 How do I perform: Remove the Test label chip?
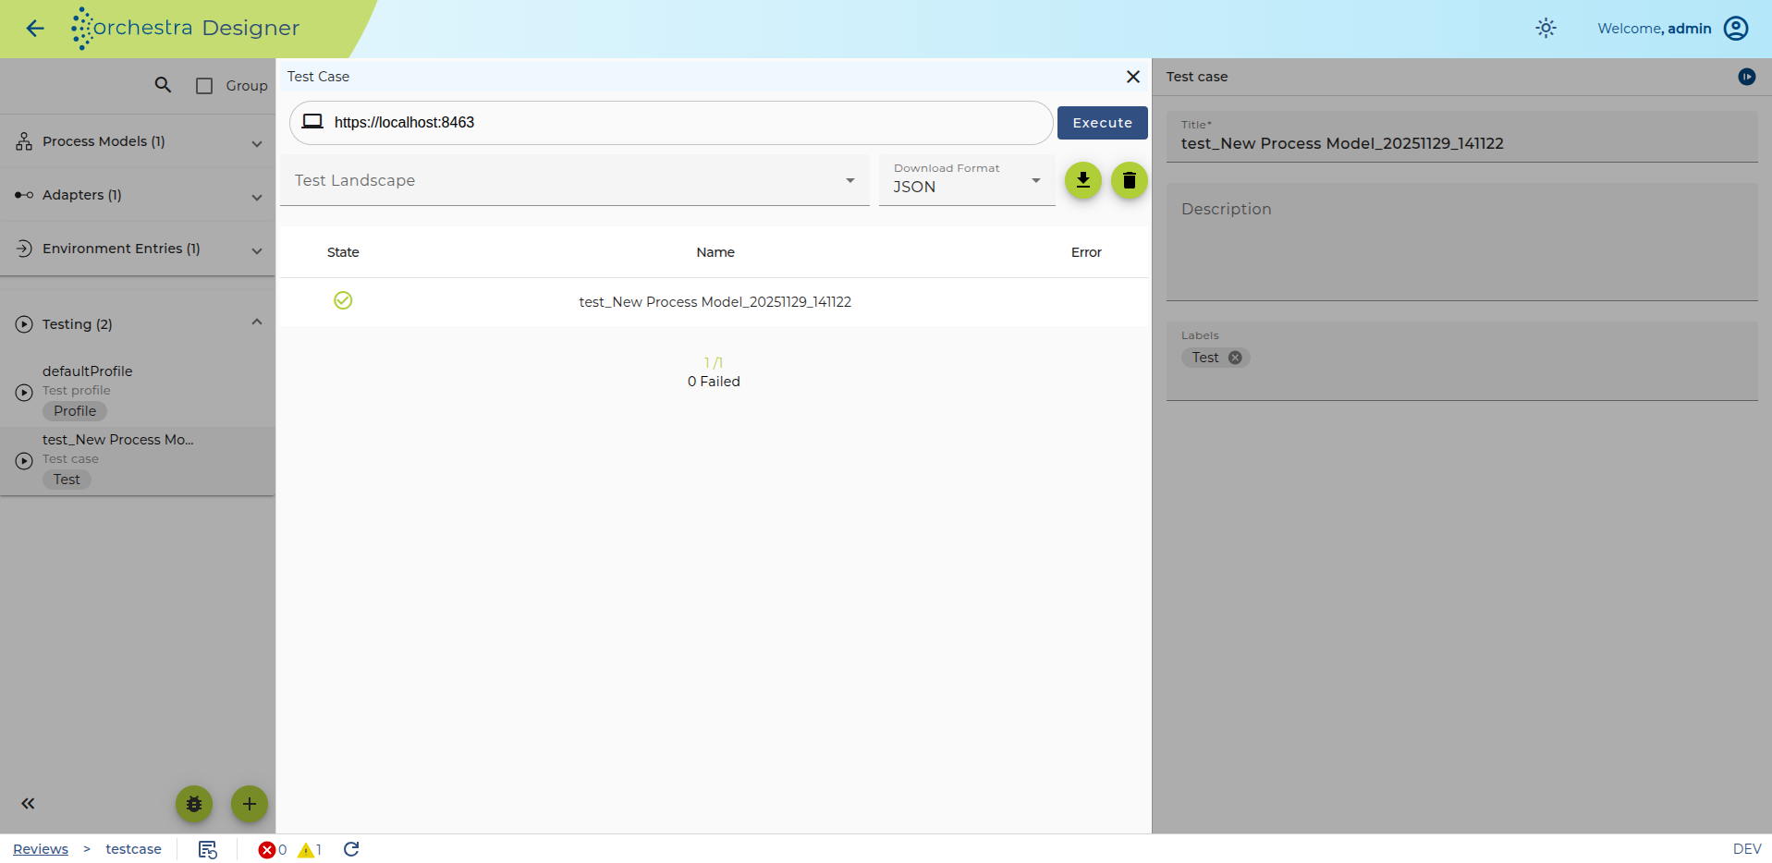click(x=1235, y=358)
